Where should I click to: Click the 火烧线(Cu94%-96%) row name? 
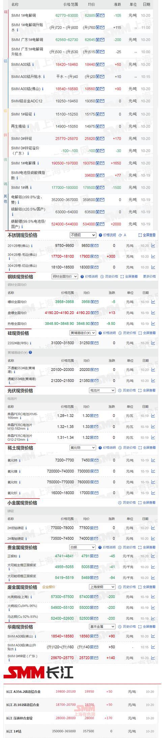23,606
